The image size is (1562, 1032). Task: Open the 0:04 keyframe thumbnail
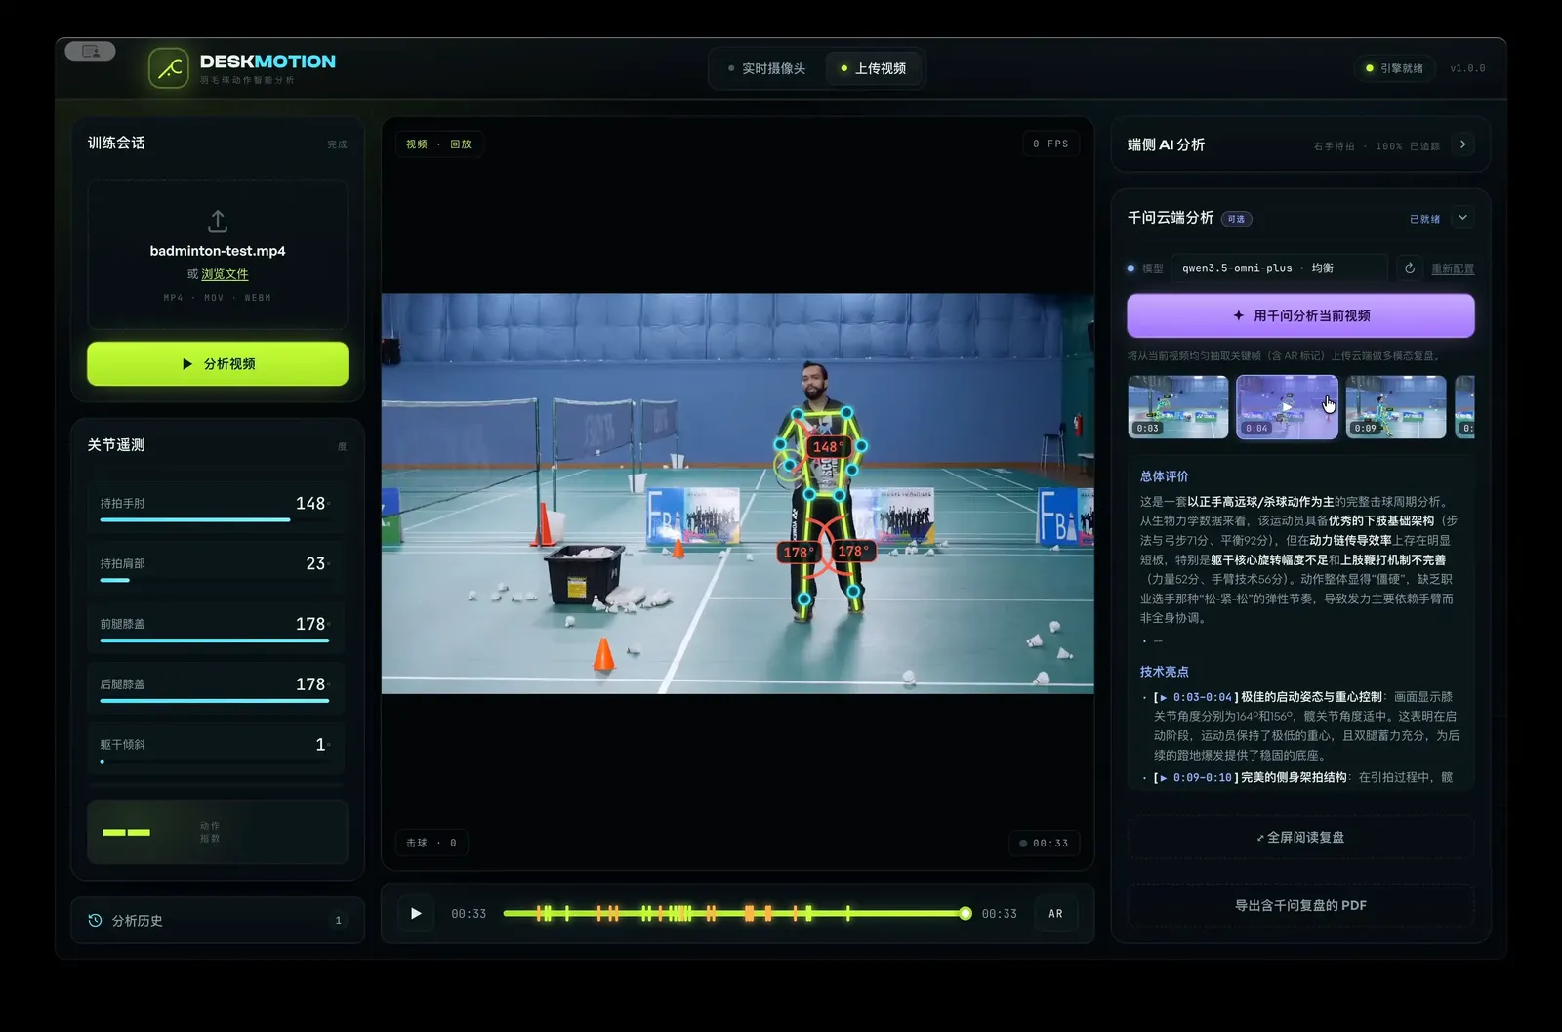[1287, 406]
